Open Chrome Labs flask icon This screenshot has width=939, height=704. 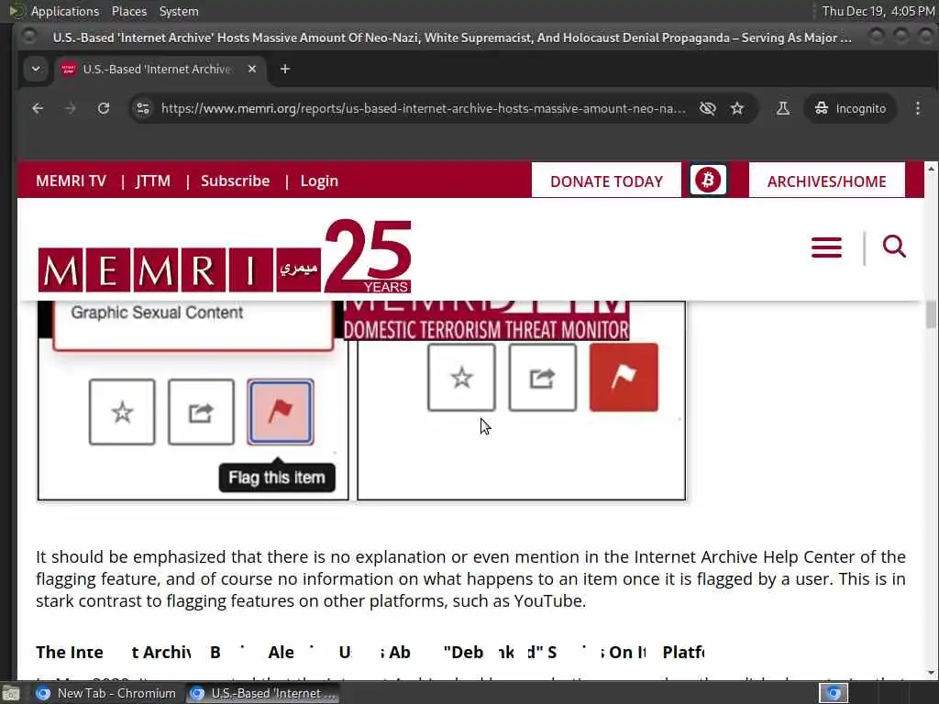783,108
